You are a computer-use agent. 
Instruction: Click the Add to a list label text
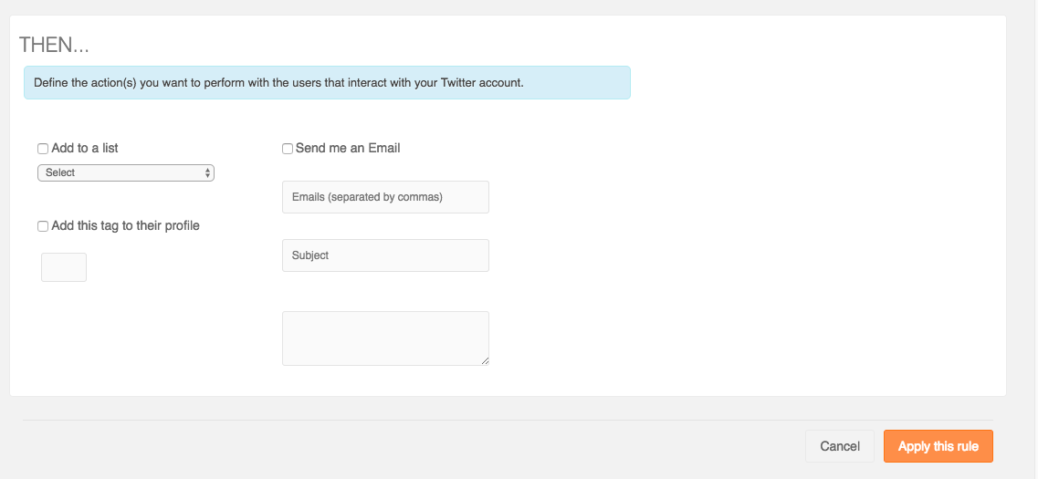(x=85, y=148)
